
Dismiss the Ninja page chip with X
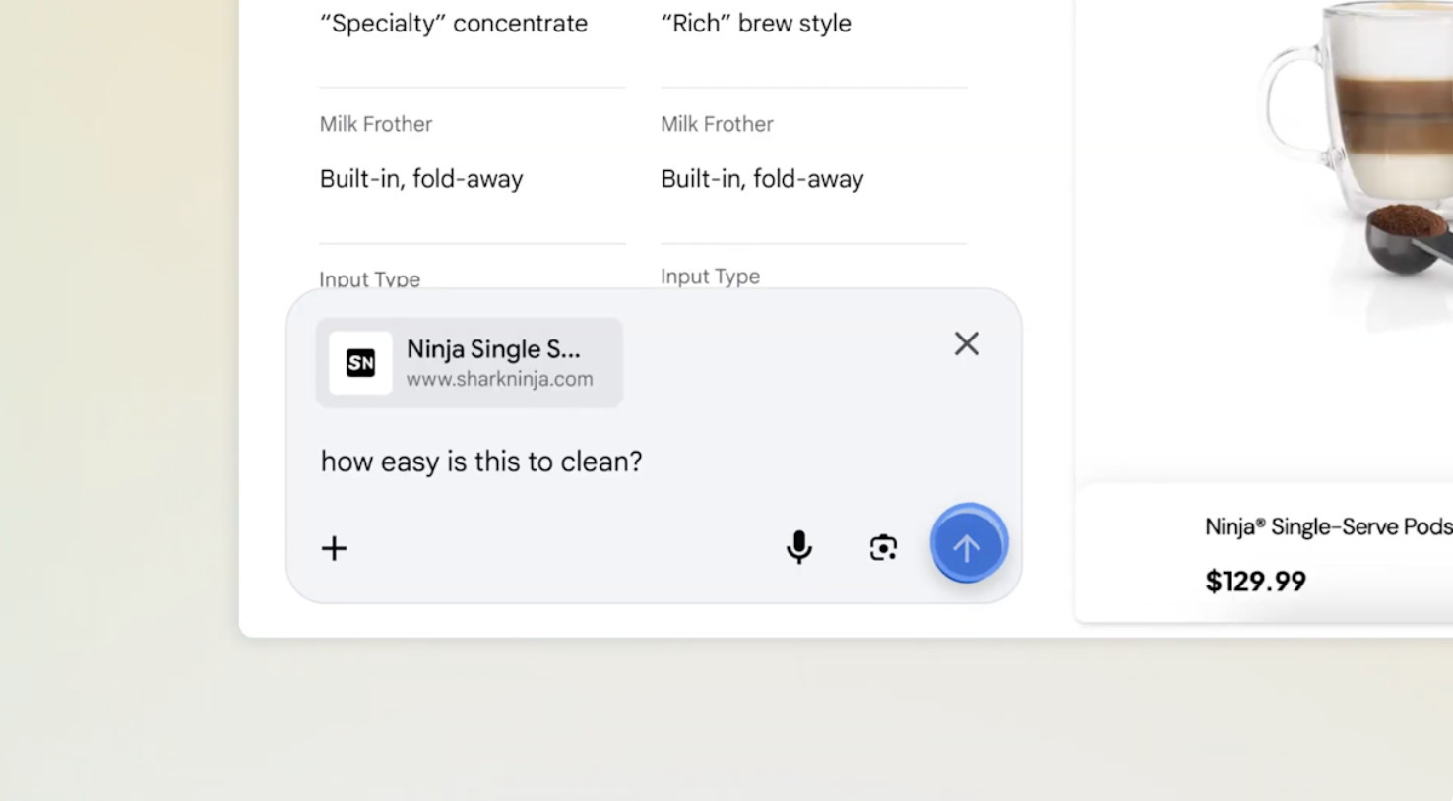(966, 343)
